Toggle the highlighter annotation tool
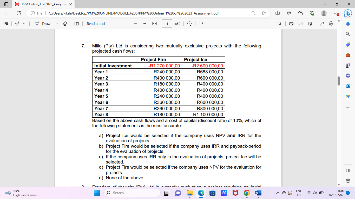The height and width of the screenshot is (199, 355). click(16, 24)
